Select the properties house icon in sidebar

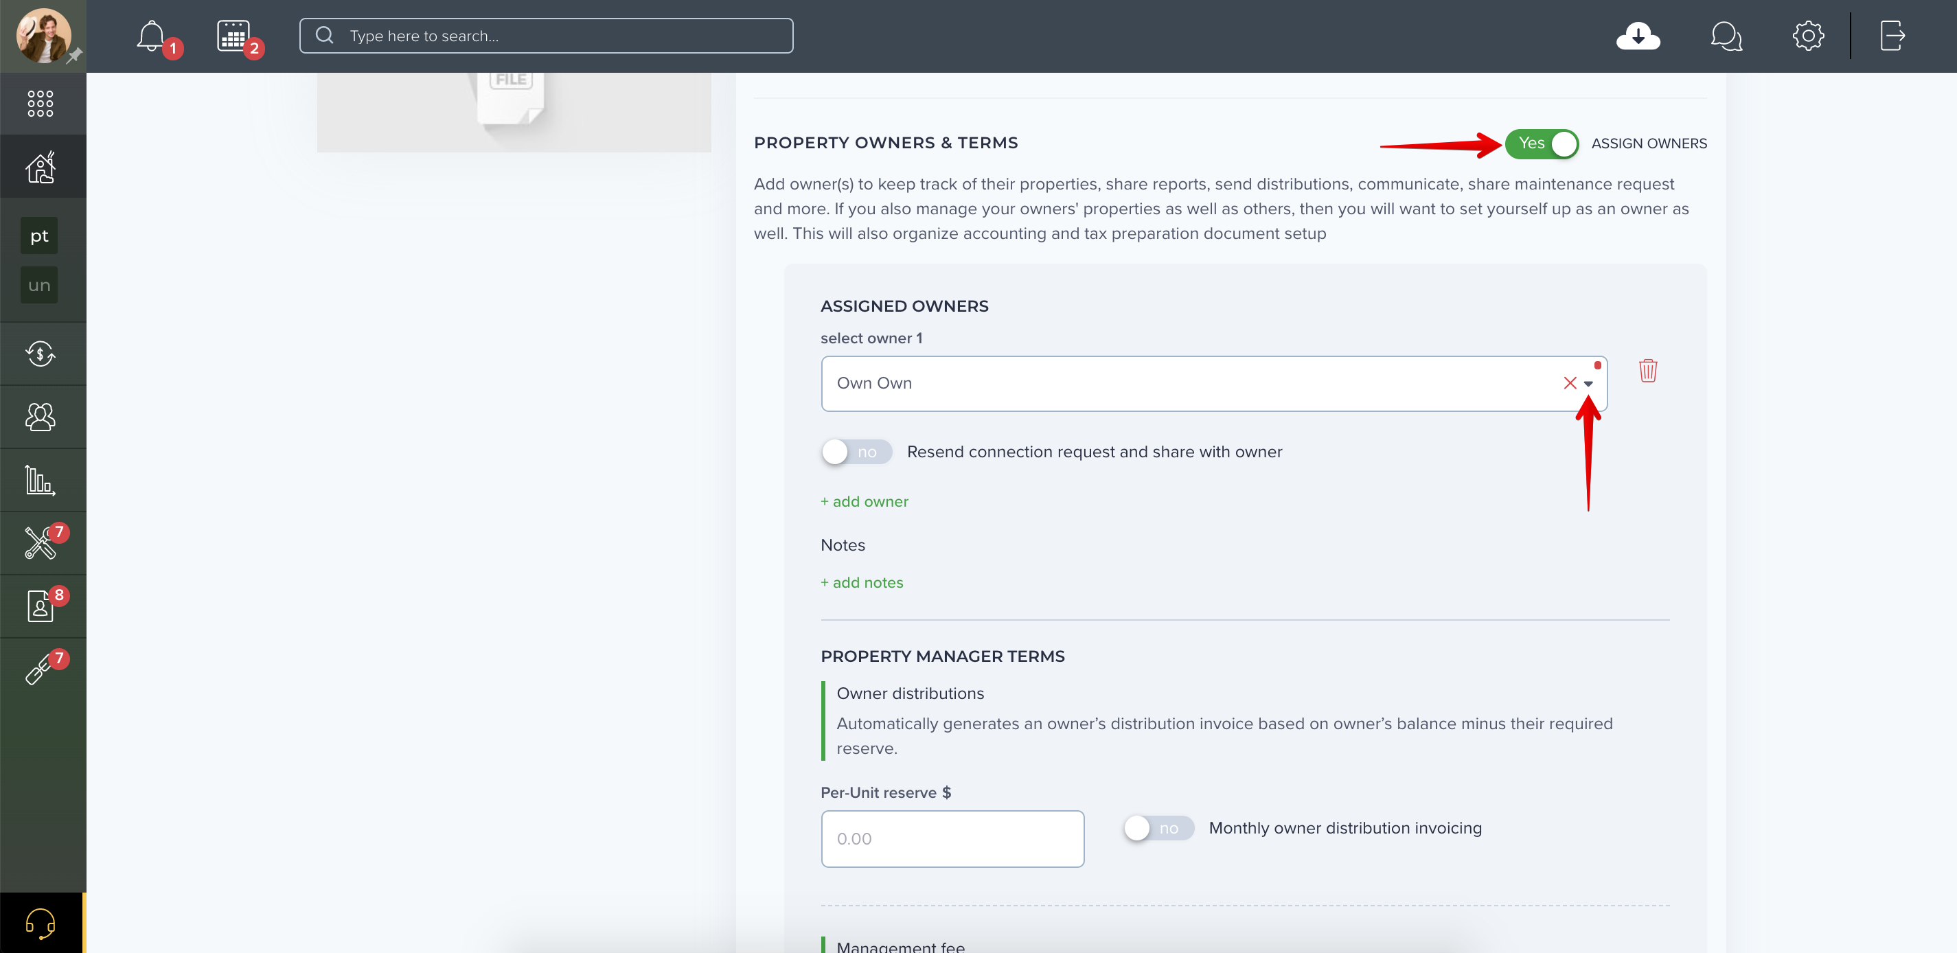[x=41, y=166]
